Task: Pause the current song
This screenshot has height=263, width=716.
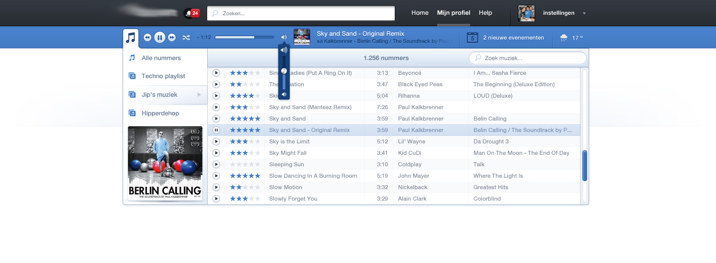Action: (160, 37)
